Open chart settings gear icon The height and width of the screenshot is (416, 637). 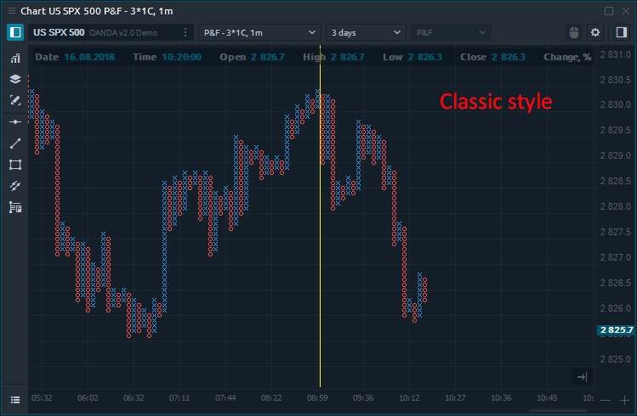point(595,32)
